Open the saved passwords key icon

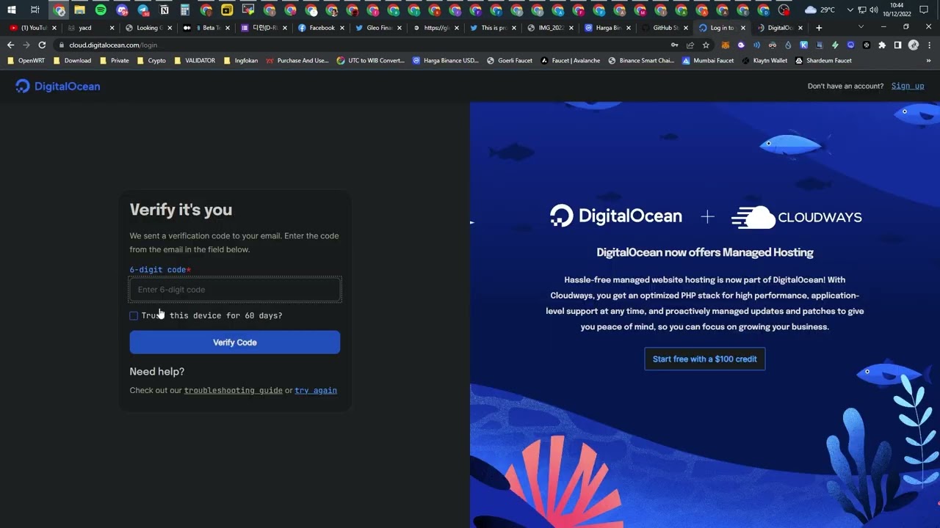(674, 45)
